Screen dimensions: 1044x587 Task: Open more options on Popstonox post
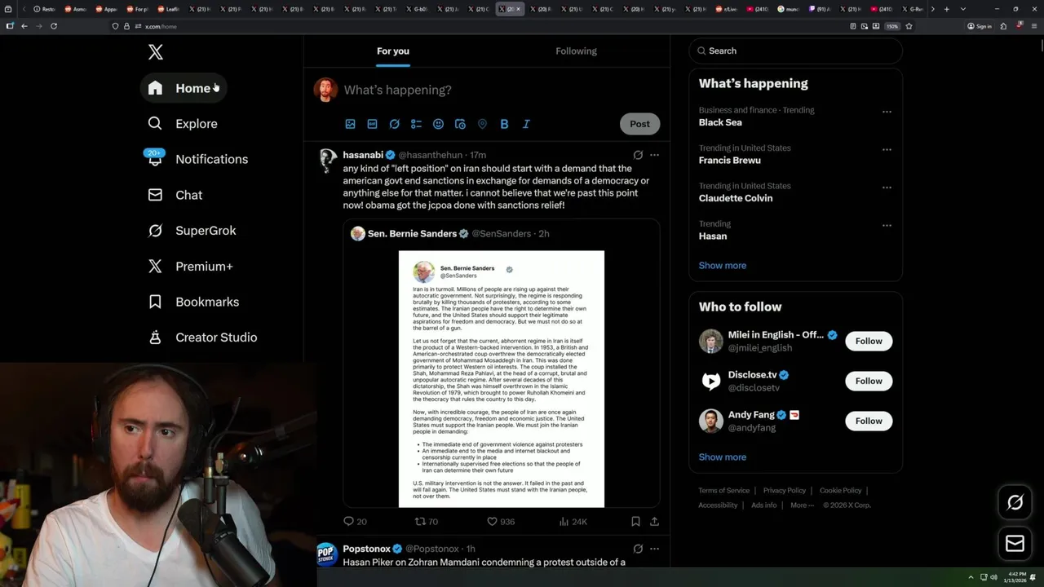tap(654, 549)
